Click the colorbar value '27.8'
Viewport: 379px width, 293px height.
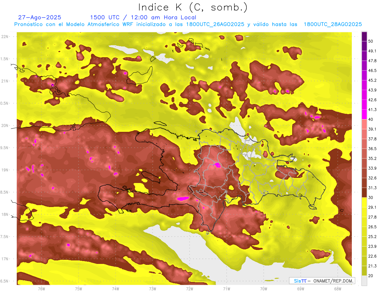pos(372,217)
